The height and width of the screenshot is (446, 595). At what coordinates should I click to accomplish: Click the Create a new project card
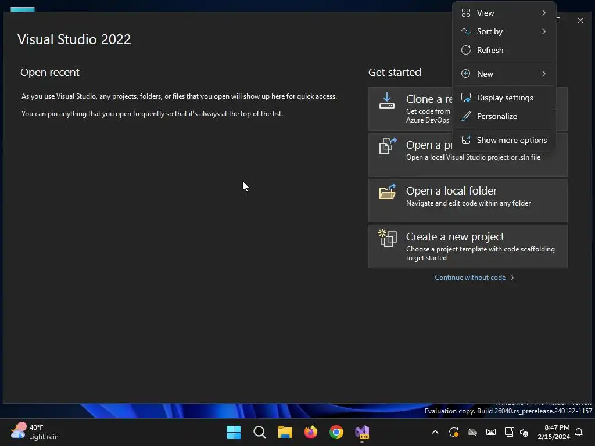tap(468, 246)
